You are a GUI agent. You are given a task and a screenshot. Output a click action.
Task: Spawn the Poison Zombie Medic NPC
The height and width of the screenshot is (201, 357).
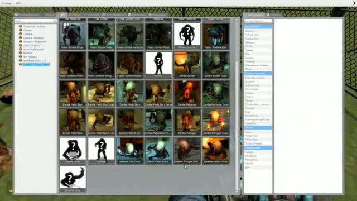[102, 36]
